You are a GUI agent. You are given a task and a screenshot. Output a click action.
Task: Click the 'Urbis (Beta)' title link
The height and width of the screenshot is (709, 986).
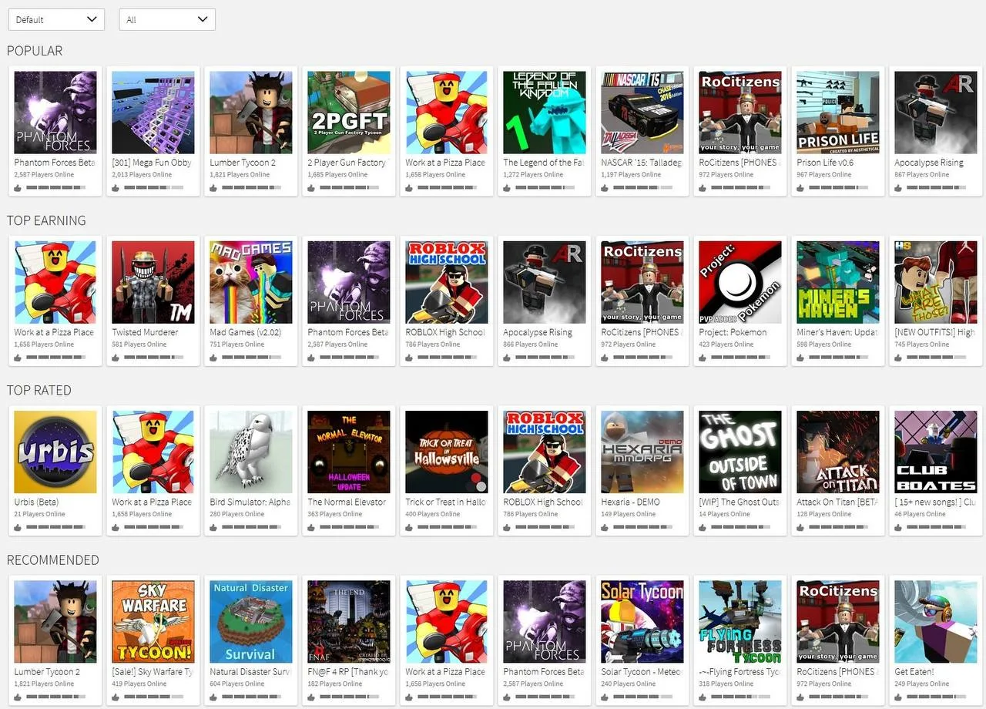tap(36, 502)
